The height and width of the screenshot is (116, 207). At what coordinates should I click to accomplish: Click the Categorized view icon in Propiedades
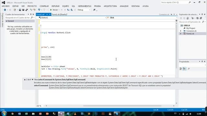click(181, 69)
